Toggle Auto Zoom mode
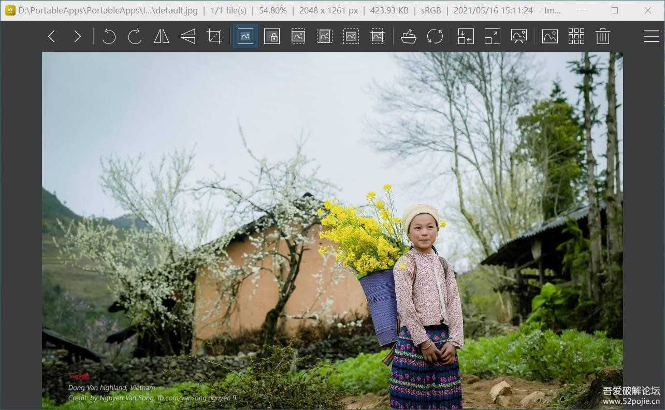This screenshot has width=665, height=410. point(244,36)
